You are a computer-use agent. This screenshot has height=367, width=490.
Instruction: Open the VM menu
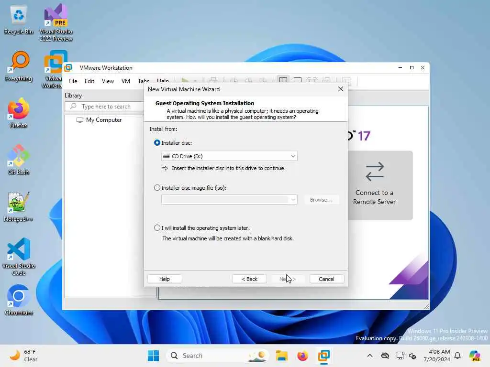coord(126,81)
